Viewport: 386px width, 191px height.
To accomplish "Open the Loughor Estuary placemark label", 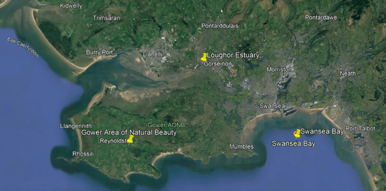I will tap(233, 55).
